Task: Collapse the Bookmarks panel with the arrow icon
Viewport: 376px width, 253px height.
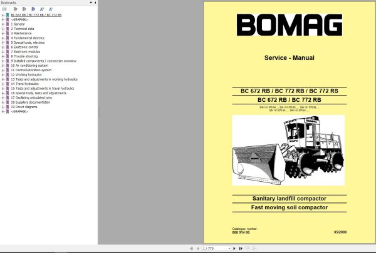Action: 95,2
